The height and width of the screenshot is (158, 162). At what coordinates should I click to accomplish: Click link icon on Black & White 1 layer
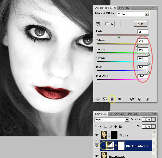116,146
